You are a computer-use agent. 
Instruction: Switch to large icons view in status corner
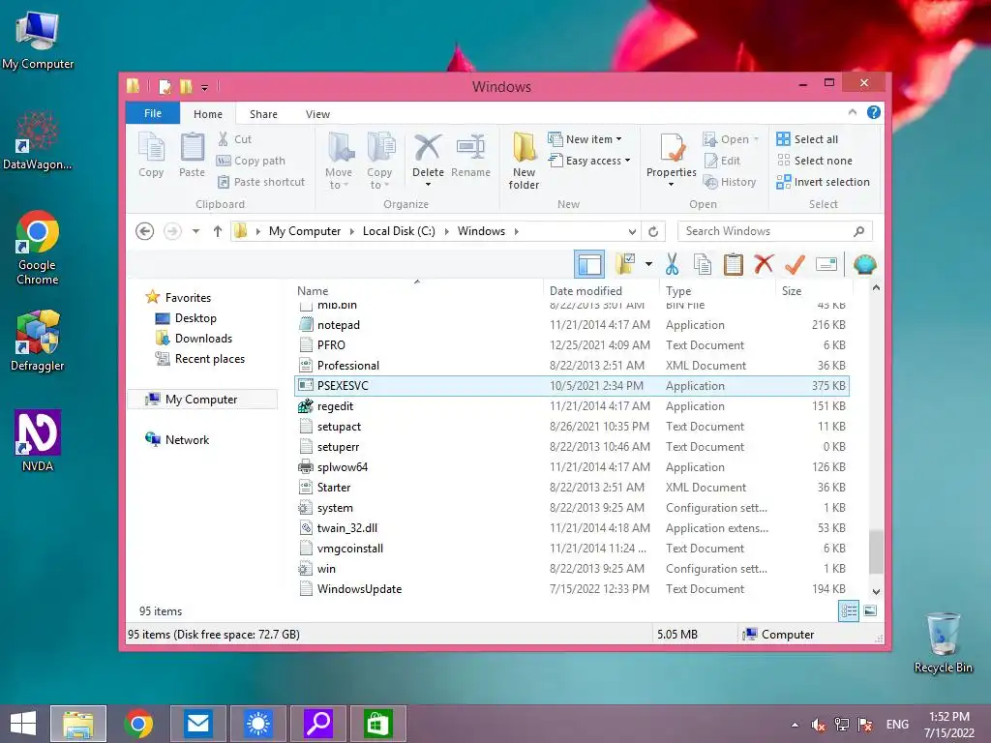click(x=870, y=610)
